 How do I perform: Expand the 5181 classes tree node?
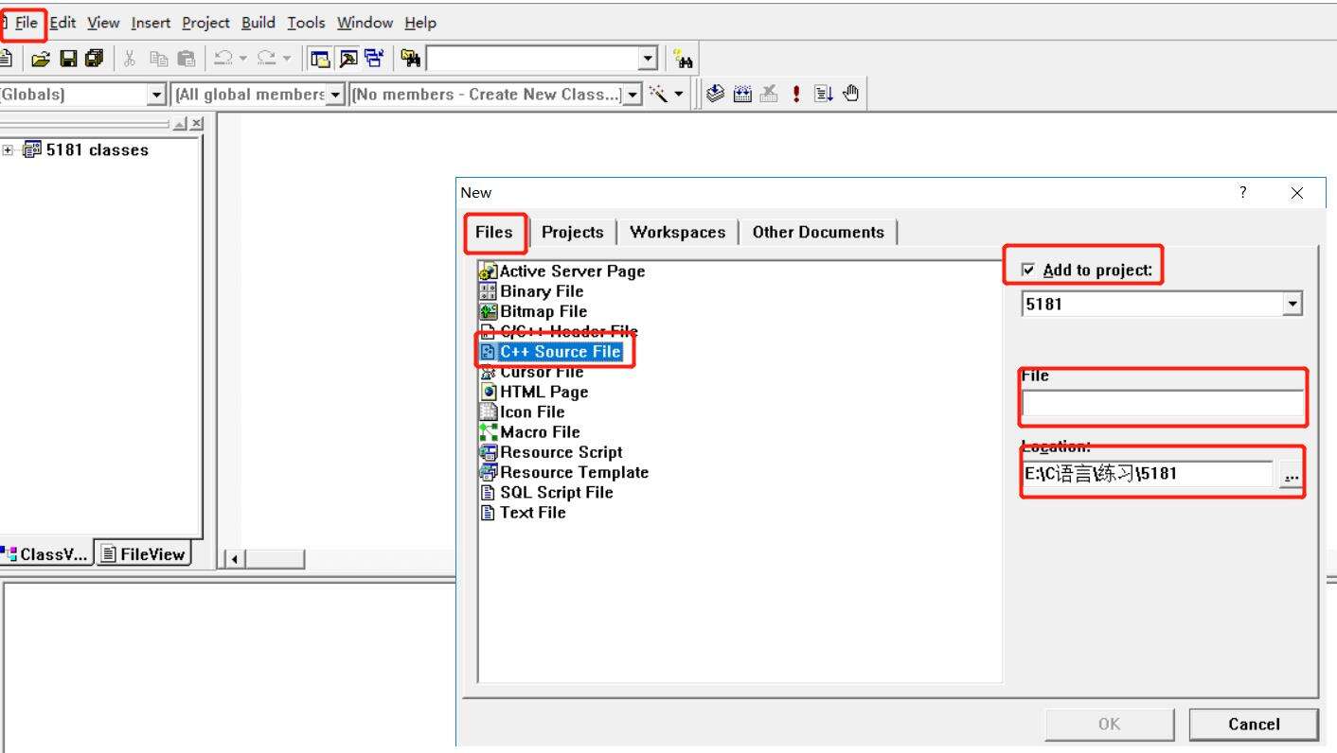click(9, 149)
